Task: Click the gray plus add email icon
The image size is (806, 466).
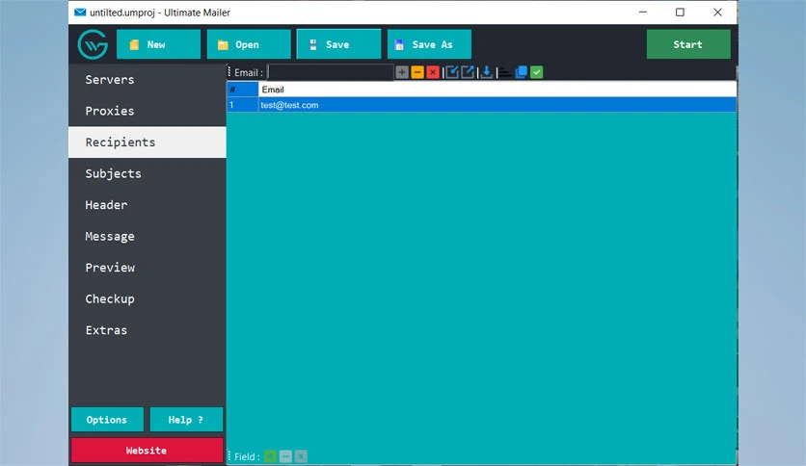Action: click(x=402, y=72)
